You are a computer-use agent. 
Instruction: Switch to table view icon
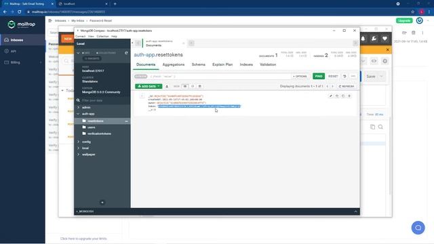200,86
